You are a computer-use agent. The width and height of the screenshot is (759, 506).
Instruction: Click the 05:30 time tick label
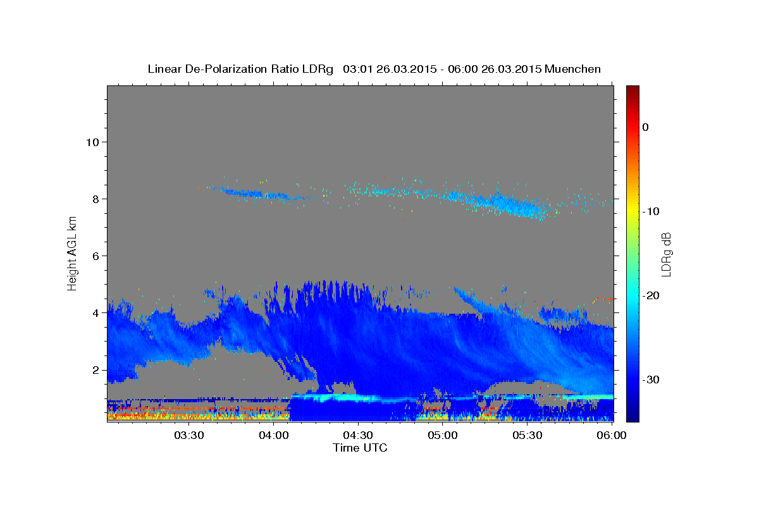click(x=527, y=436)
